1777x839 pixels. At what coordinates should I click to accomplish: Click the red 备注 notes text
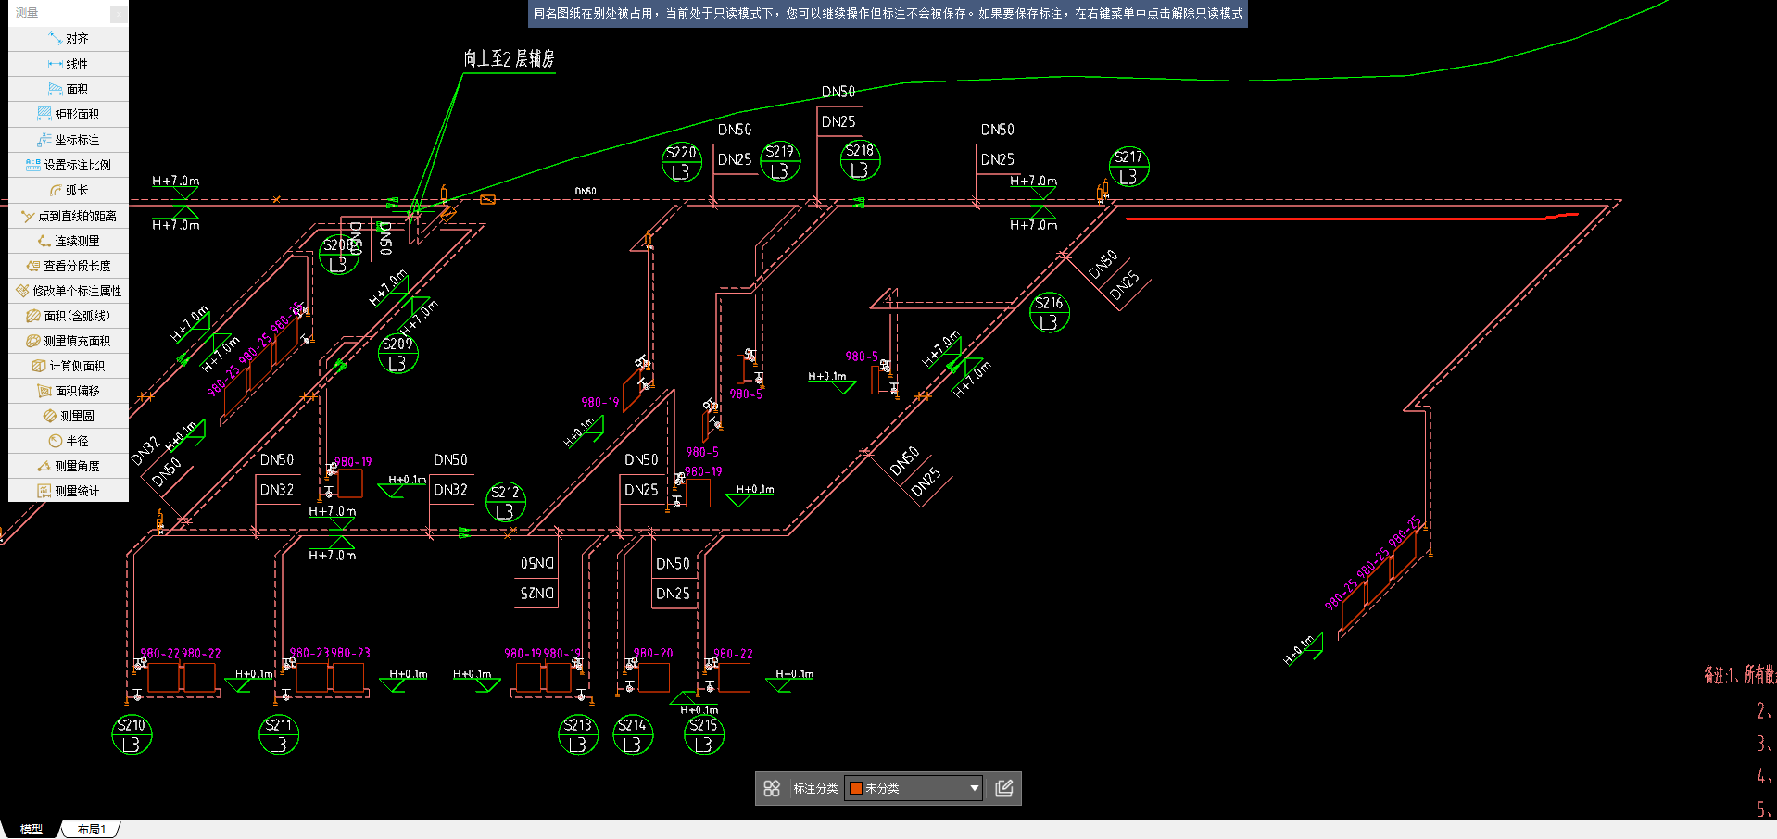point(1740,675)
